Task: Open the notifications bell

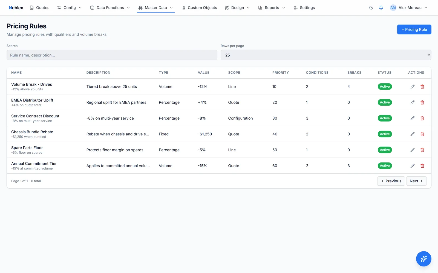Action: 381,8
